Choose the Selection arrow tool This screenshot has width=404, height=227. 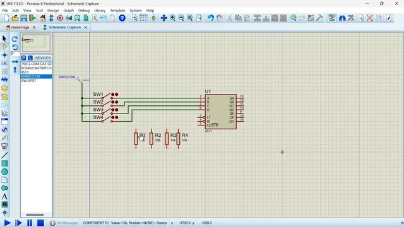4,38
